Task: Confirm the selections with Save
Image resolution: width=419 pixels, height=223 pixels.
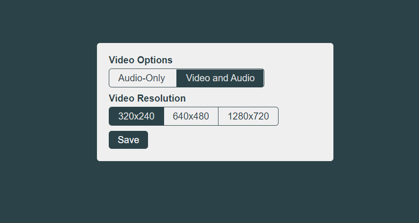Action: tap(128, 140)
